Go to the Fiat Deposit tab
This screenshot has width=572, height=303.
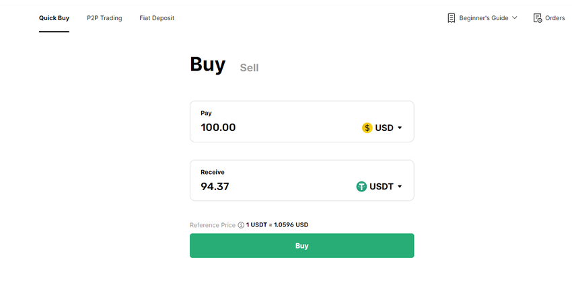[x=157, y=18]
